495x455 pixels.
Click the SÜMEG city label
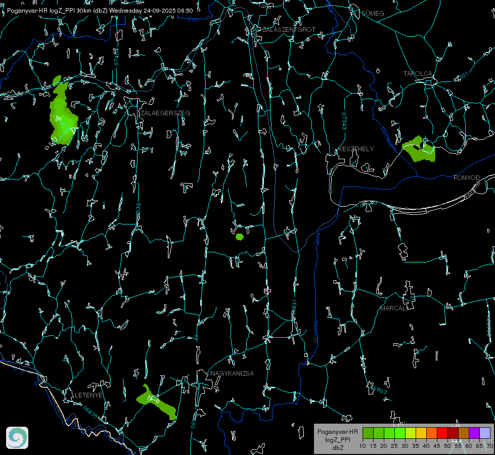[373, 14]
